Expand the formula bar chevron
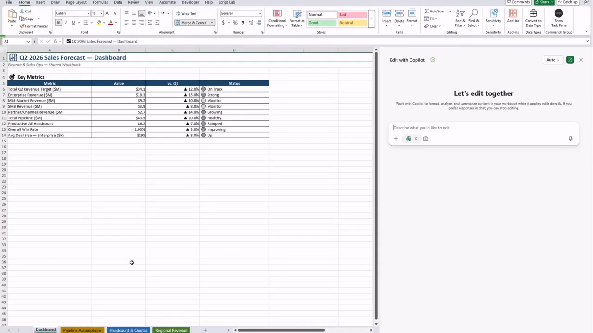Screen dimensions: 593x333 click(x=587, y=41)
